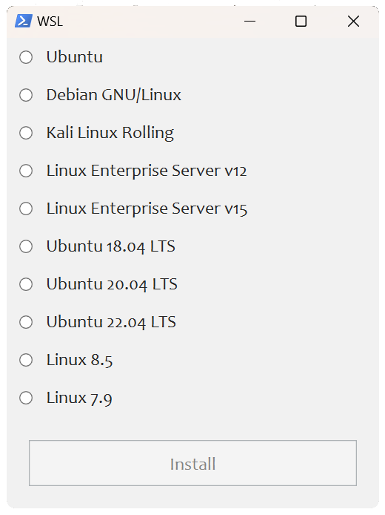
Task: Pick the Linux 8.5 option
Action: (26, 360)
